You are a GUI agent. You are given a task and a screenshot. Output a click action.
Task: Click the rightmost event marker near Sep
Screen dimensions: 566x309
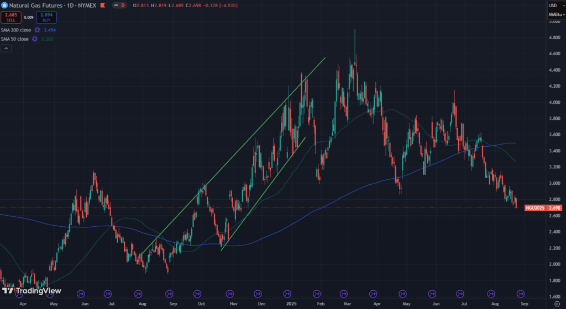(520, 294)
